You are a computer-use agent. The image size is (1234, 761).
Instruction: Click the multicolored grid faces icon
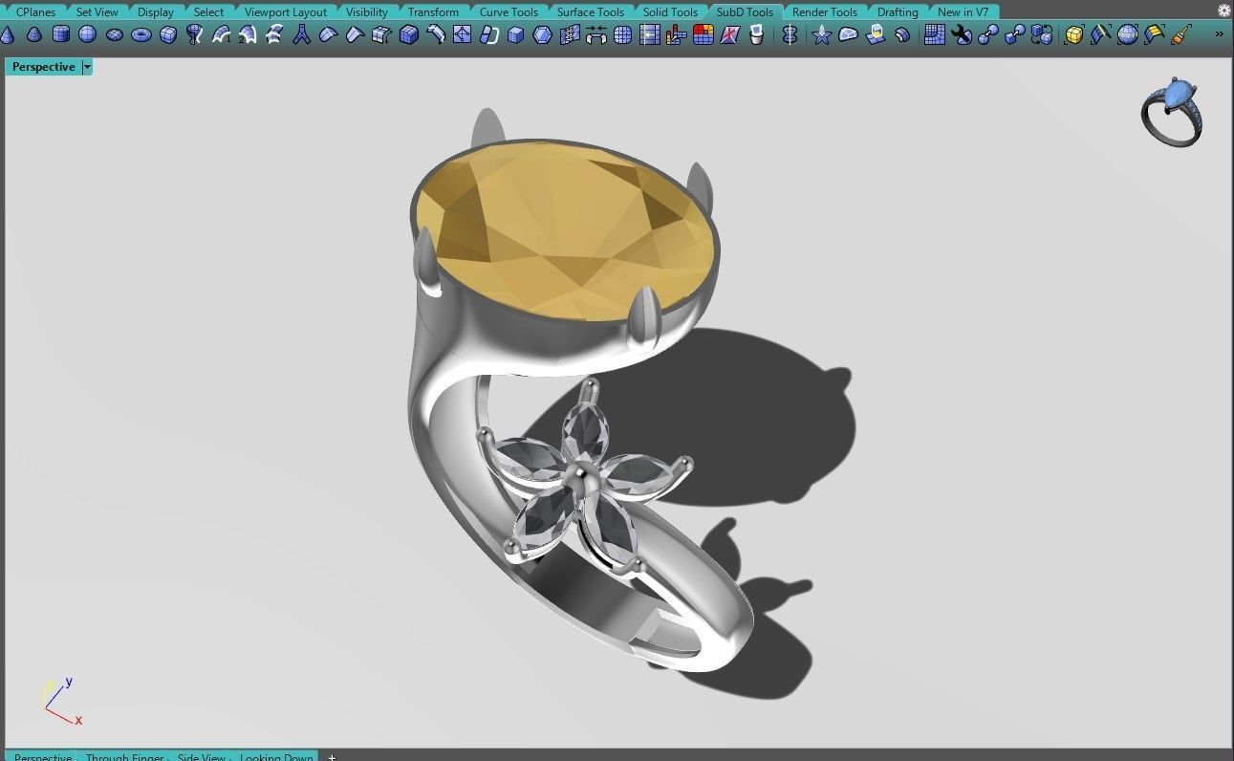point(704,35)
